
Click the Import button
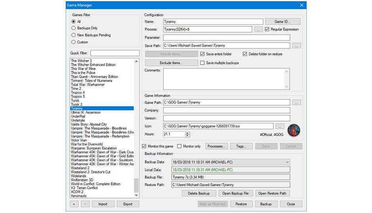click(x=103, y=204)
